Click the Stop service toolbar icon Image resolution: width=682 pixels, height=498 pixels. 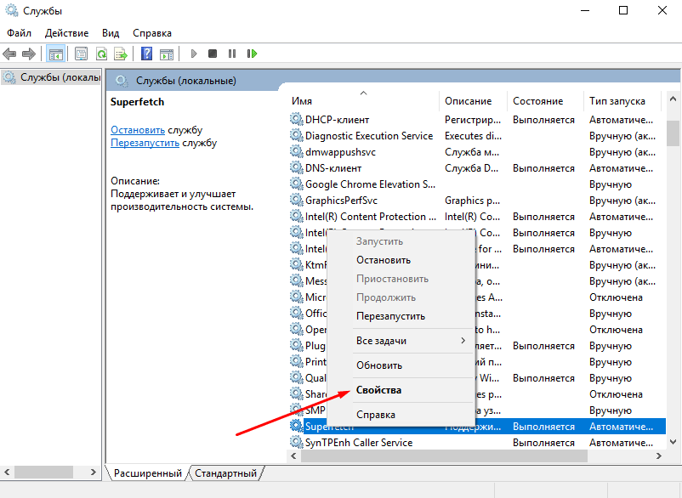click(213, 54)
